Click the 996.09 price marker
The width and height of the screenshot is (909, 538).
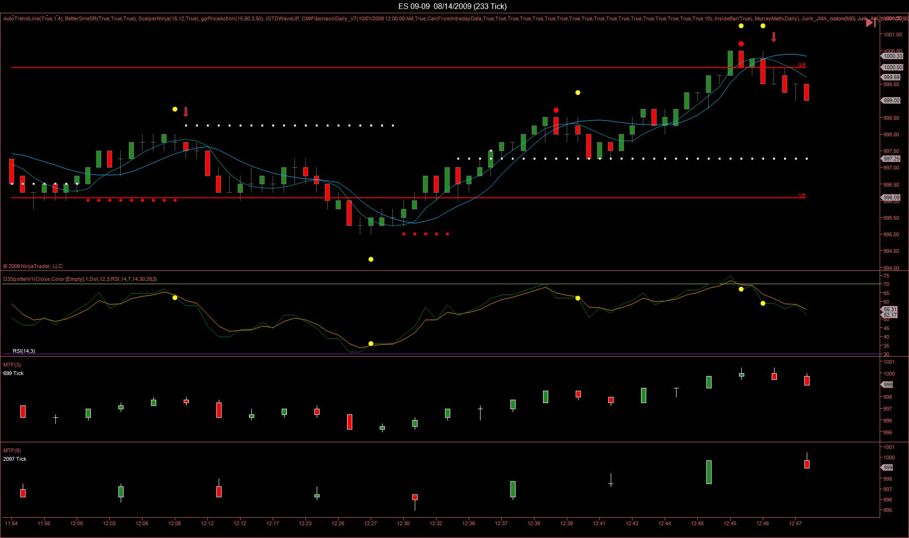tap(891, 197)
